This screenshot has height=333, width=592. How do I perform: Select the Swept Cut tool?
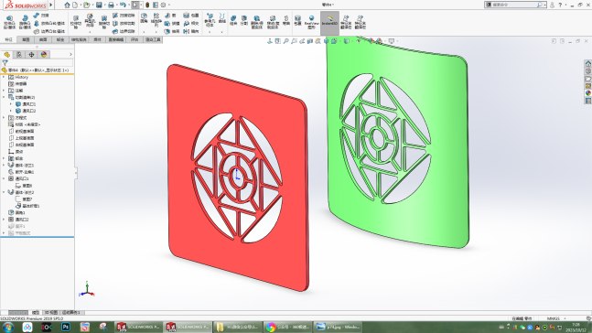click(x=124, y=16)
